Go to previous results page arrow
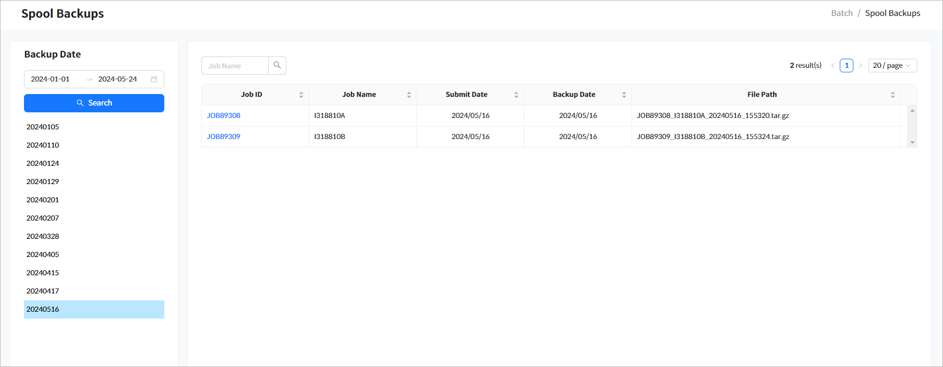The image size is (943, 367). (x=833, y=66)
